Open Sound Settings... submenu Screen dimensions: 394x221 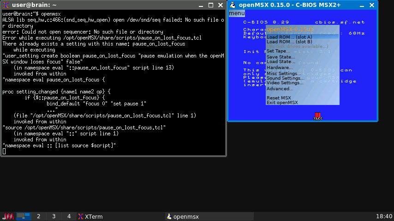pyautogui.click(x=286, y=78)
